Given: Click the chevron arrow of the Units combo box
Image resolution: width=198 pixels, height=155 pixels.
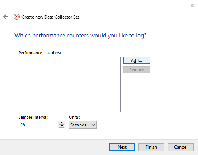Looking at the screenshot, I should click(93, 125).
